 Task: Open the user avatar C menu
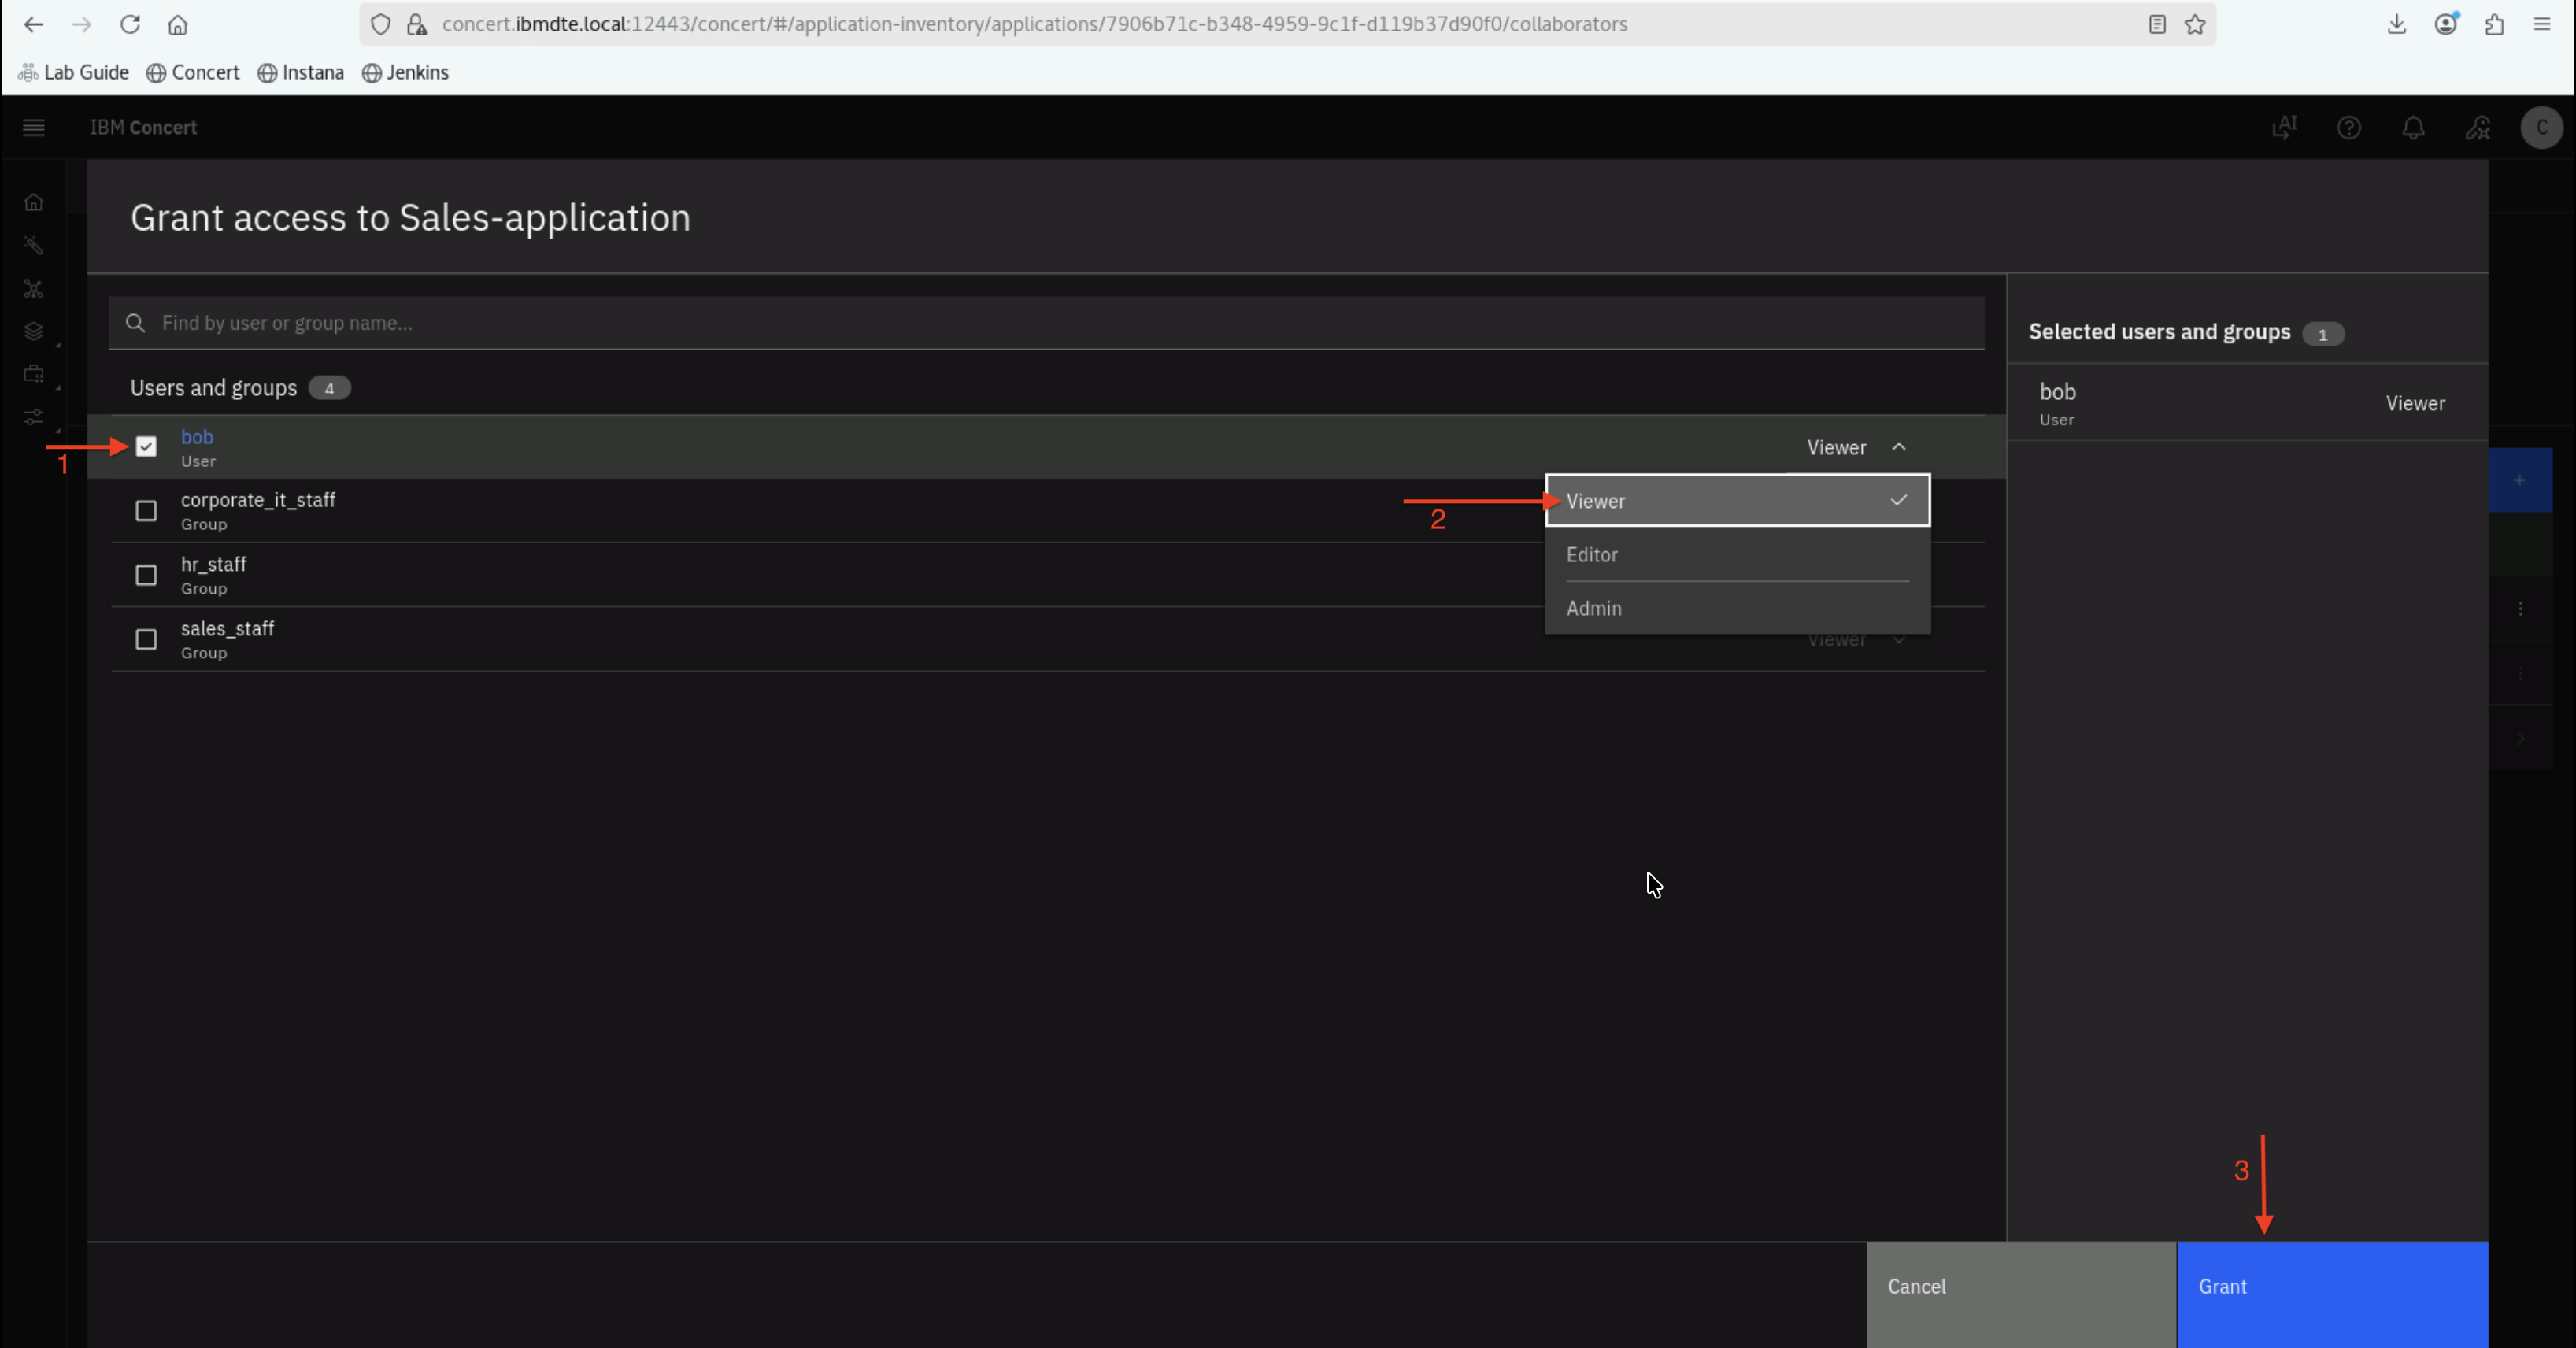coord(2541,127)
